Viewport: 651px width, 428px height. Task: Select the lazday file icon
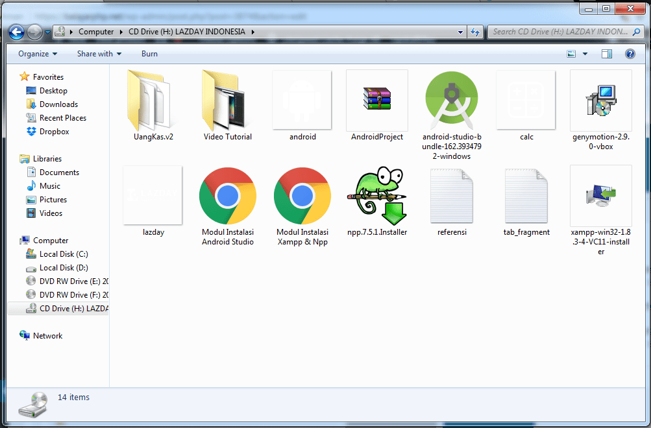[153, 195]
